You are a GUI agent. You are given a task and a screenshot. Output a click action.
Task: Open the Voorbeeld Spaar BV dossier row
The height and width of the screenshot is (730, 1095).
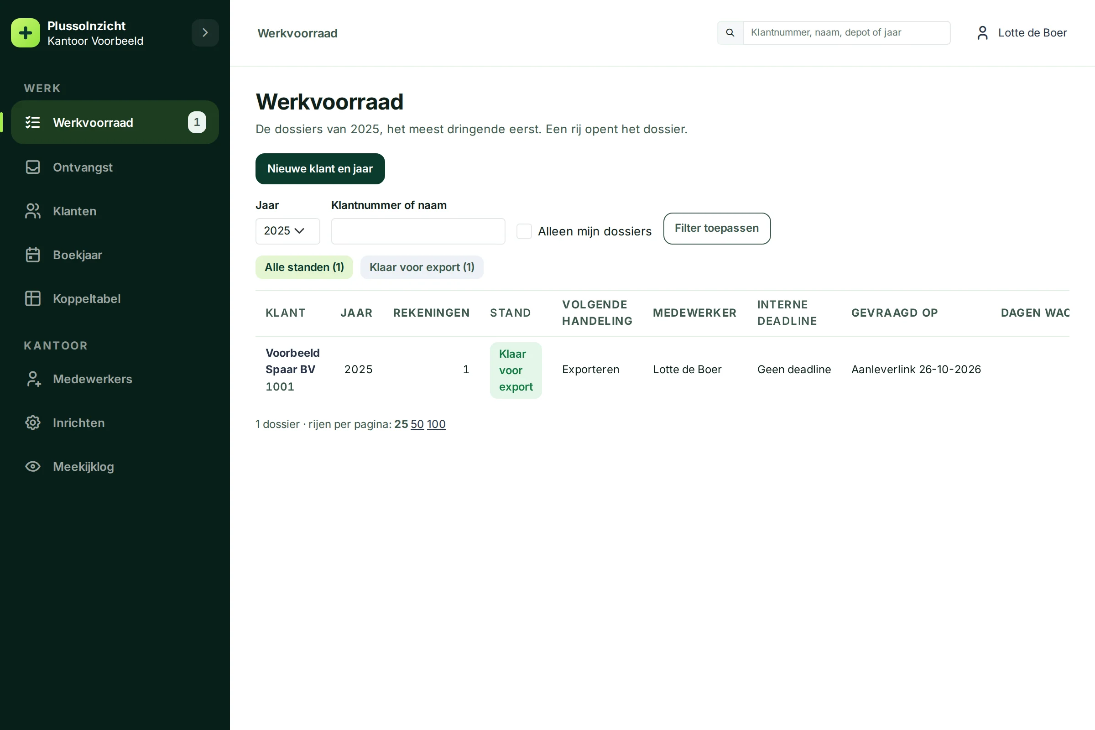click(x=662, y=370)
